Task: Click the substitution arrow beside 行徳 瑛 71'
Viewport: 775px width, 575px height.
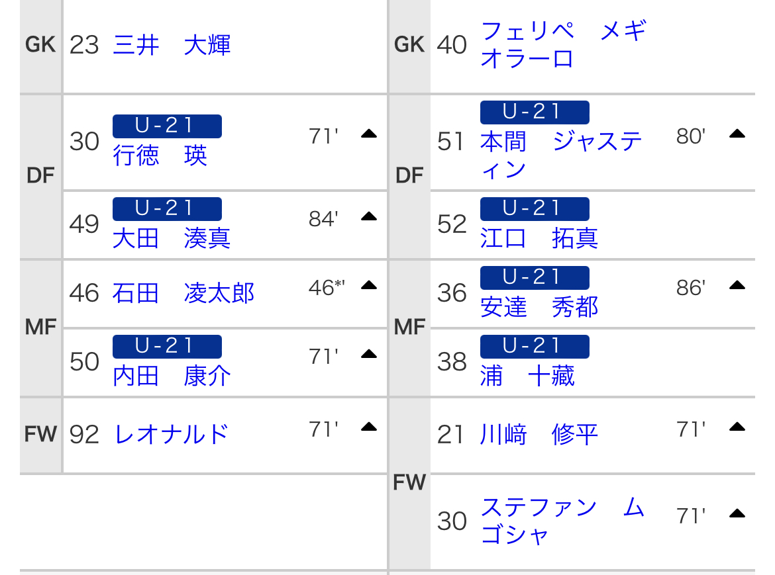Action: coord(369,134)
